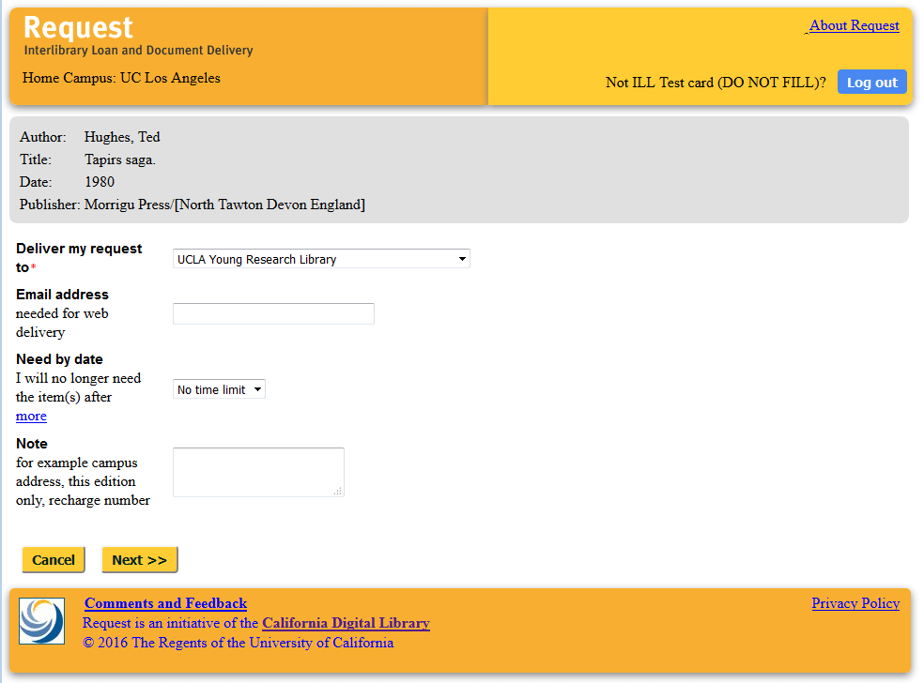Click the title text Tapirs saga.
The width and height of the screenshot is (924, 683).
point(120,159)
